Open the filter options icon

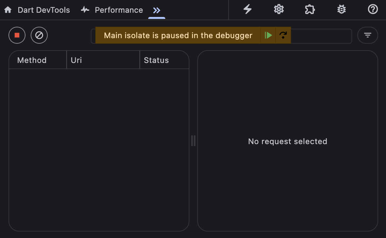pyautogui.click(x=368, y=35)
